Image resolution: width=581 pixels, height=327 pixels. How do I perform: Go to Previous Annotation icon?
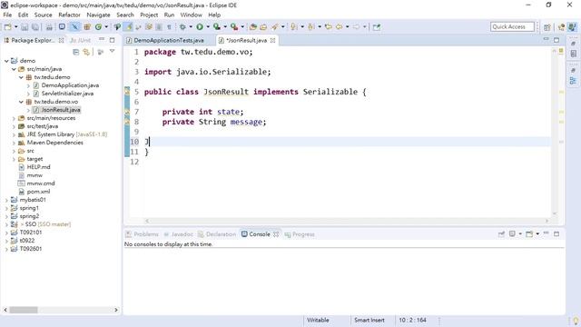coord(311,26)
